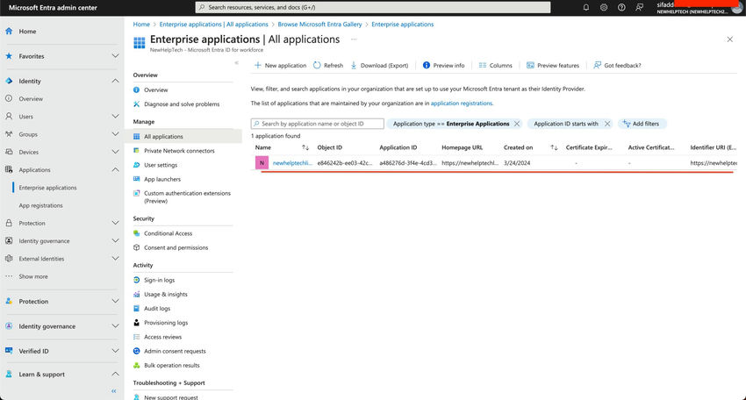This screenshot has height=400, width=746.
Task: Go to Browse Microsoft Entra Gallery breadcrumb
Action: click(319, 25)
